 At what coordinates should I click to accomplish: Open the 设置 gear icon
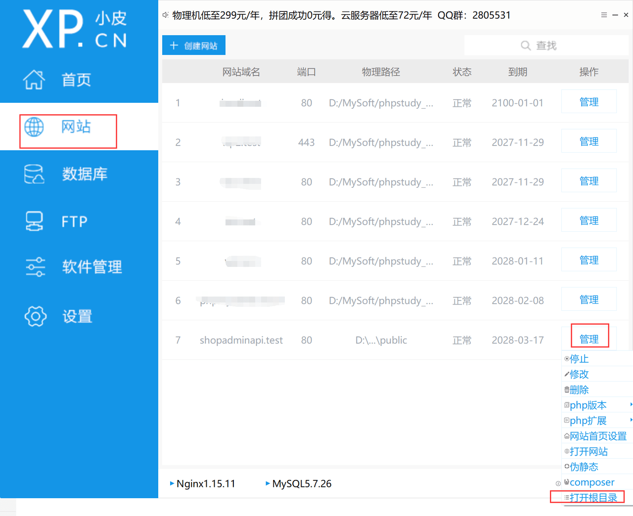35,316
